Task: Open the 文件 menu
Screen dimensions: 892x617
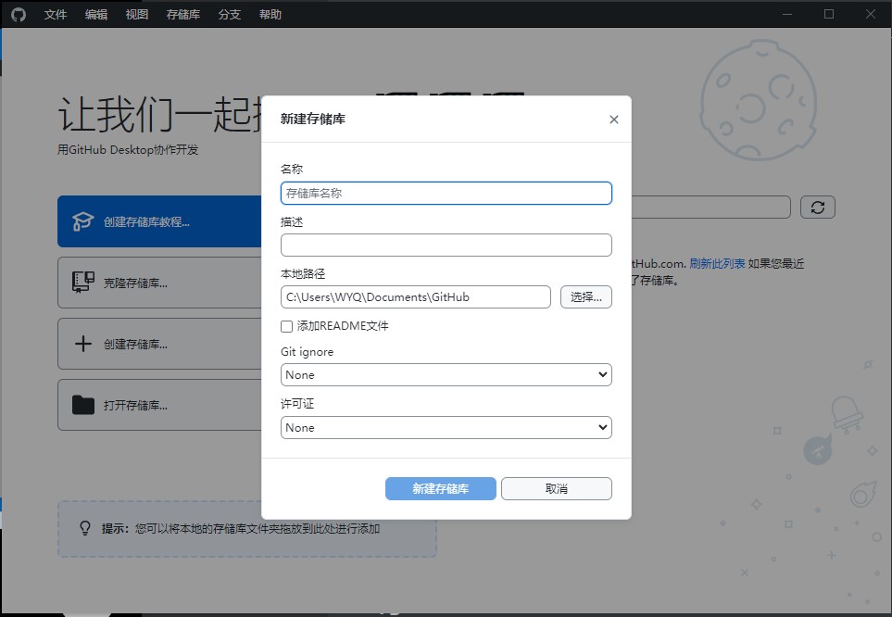Action: (56, 15)
